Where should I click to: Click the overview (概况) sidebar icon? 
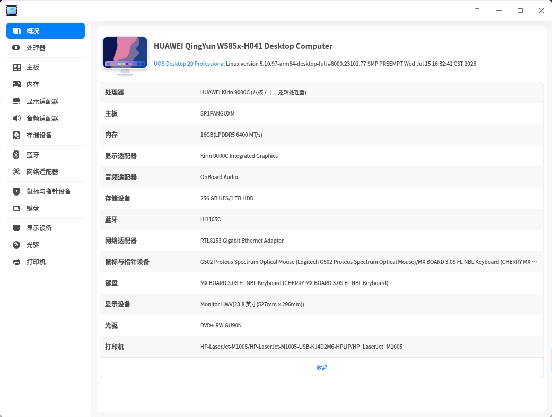(16, 31)
